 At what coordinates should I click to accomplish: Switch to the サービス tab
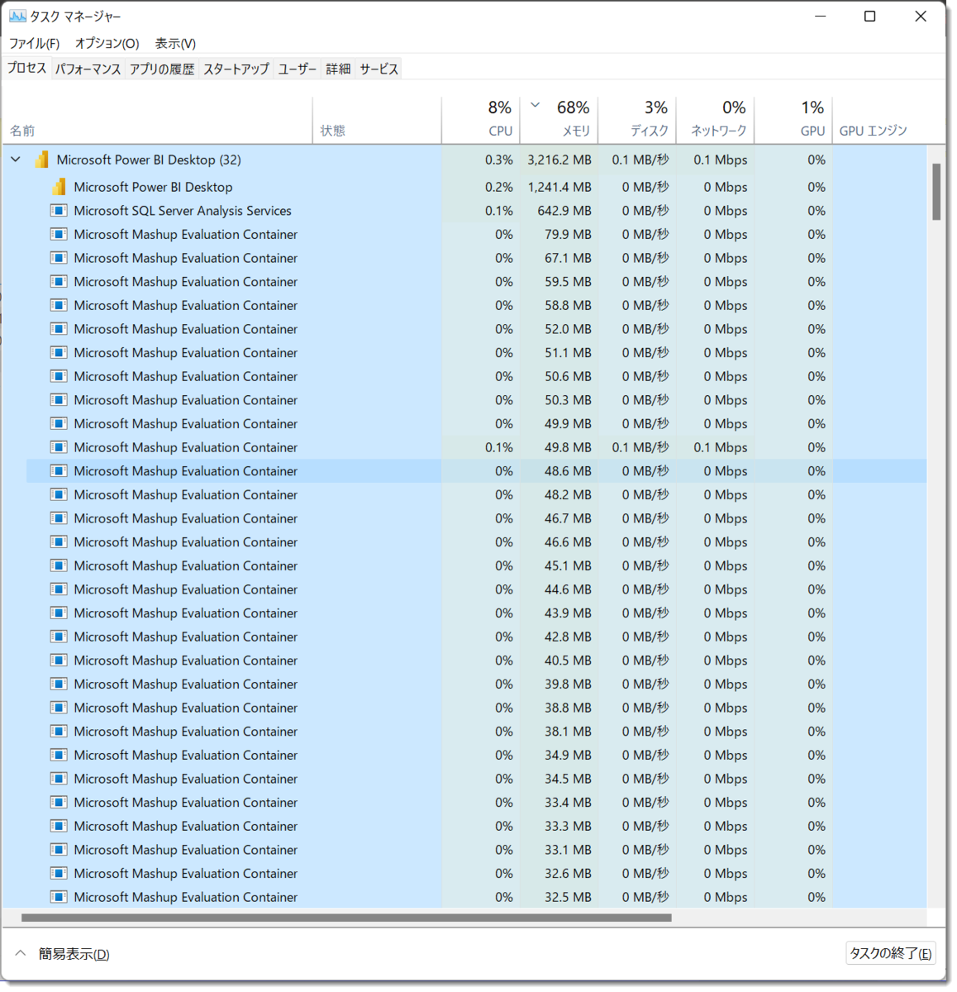[x=379, y=69]
